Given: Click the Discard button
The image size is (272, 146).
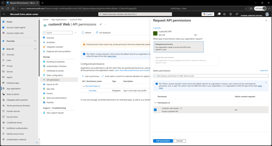Looking at the screenshot, I should (x=179, y=141).
